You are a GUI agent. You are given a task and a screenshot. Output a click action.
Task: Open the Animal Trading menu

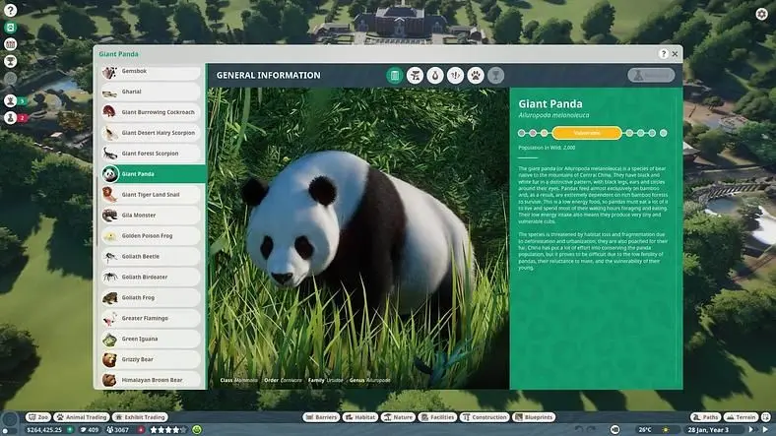(x=82, y=417)
